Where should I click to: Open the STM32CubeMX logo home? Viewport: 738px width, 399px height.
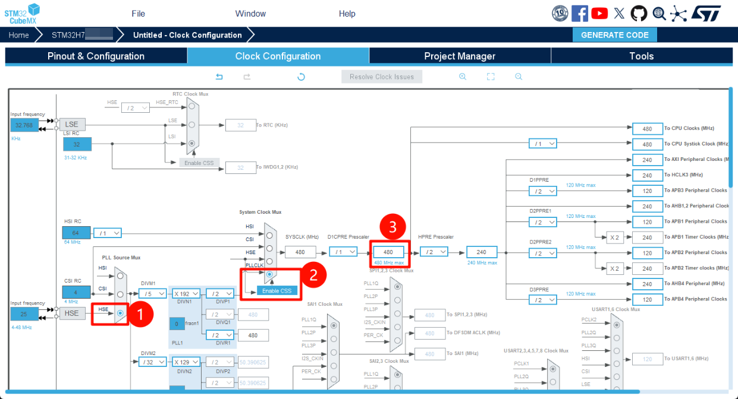23,13
